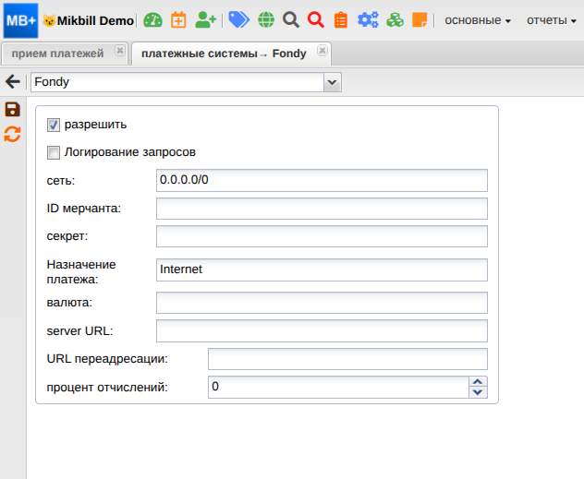Click the red search magnifier icon
This screenshot has width=584, height=479.
point(316,20)
